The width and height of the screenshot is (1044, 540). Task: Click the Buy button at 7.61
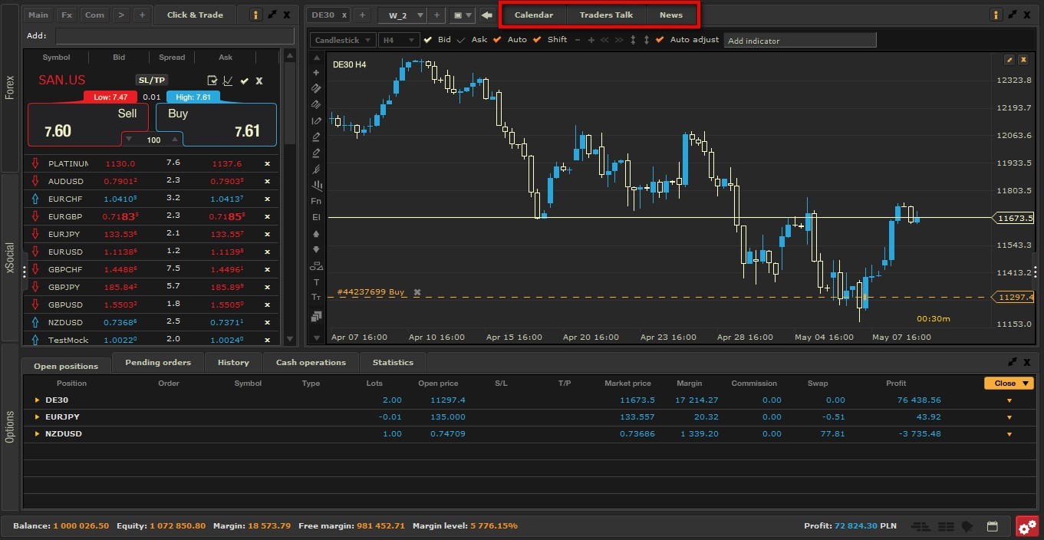point(216,124)
